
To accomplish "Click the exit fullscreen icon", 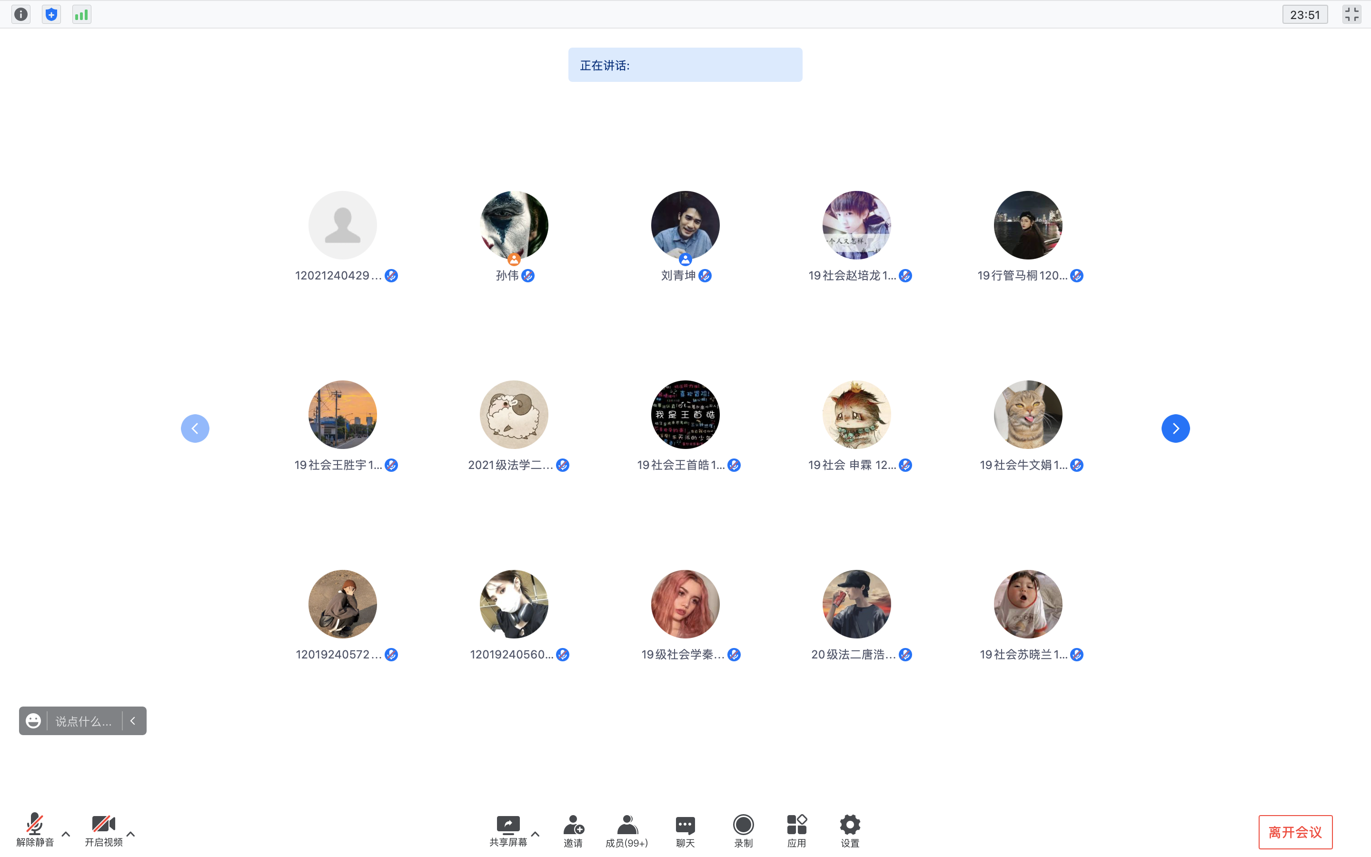I will [1351, 14].
